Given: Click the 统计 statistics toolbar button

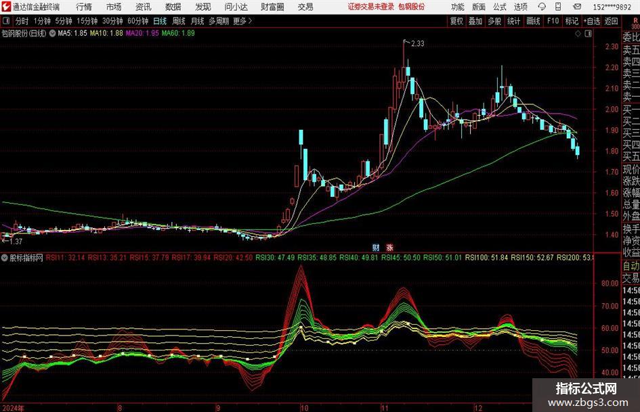Looking at the screenshot, I should (x=513, y=21).
